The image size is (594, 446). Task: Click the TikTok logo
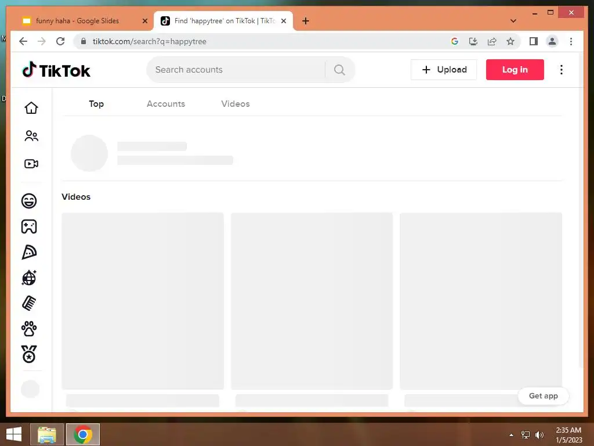click(x=56, y=70)
